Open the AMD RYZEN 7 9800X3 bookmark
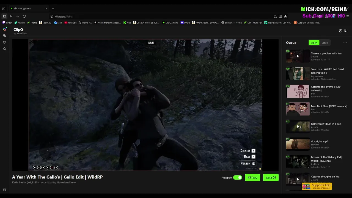352x198 pixels. pyautogui.click(x=205, y=23)
